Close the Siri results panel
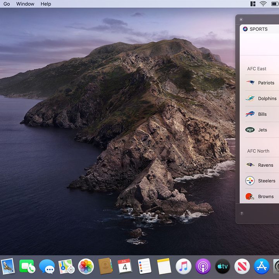Viewport: 279px width, 279px height. point(241,20)
